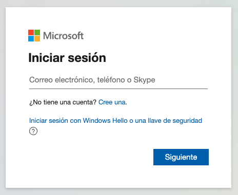Focus the Correo electrónico, teléfono o Skype field
Image resolution: width=238 pixels, height=195 pixels.
(118, 80)
